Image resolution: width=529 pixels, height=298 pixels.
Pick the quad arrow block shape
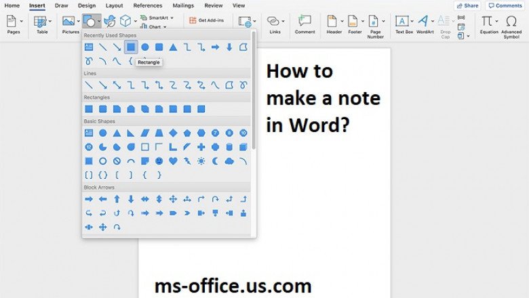(173, 199)
